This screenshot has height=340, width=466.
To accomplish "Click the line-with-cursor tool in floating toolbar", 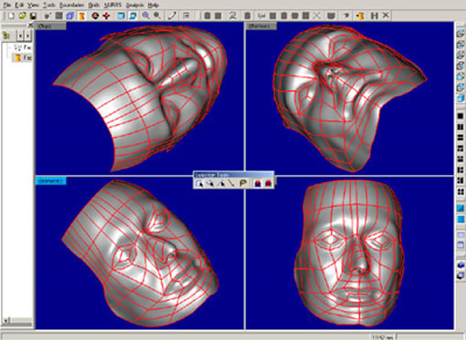I will (221, 183).
